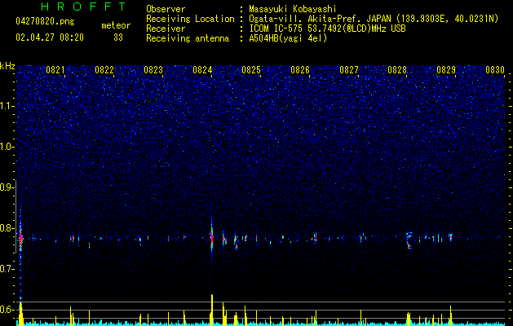The image size is (513, 326).
Task: Select the Ogata-vill. Akita-Pref. JAPAN location text
Action: (x=374, y=19)
